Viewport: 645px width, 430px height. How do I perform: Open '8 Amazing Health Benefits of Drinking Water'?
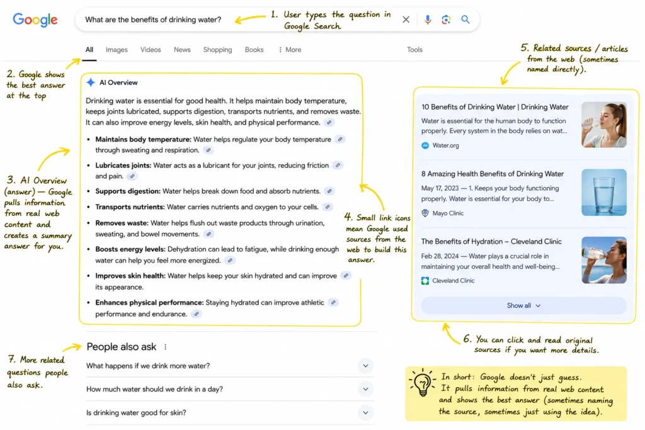(x=493, y=174)
